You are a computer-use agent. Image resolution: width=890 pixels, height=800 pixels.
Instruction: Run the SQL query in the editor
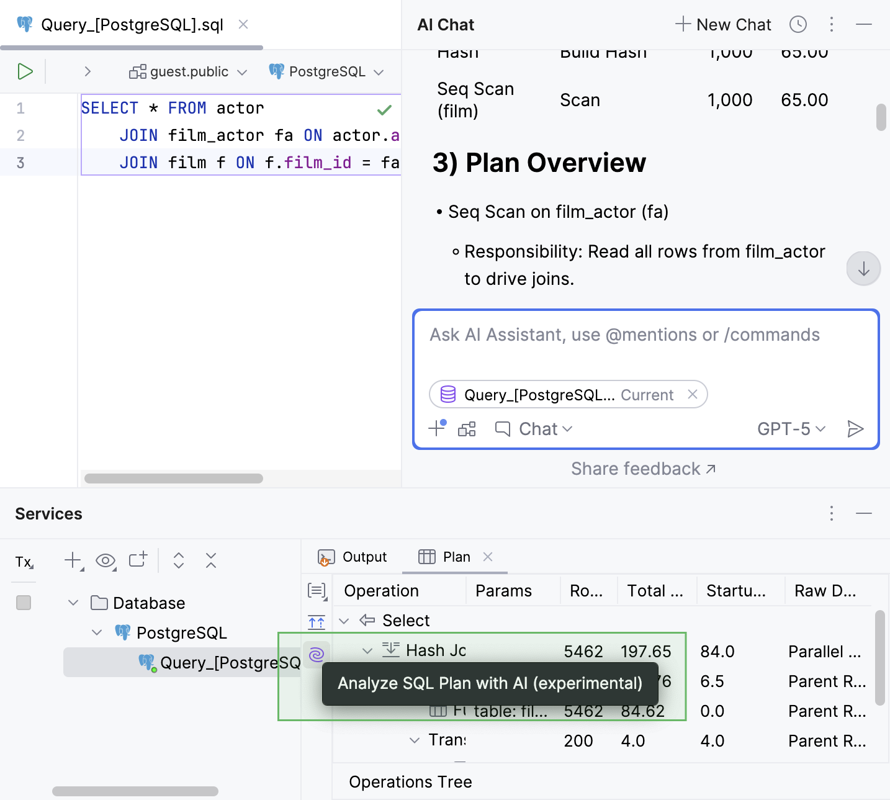pyautogui.click(x=25, y=71)
